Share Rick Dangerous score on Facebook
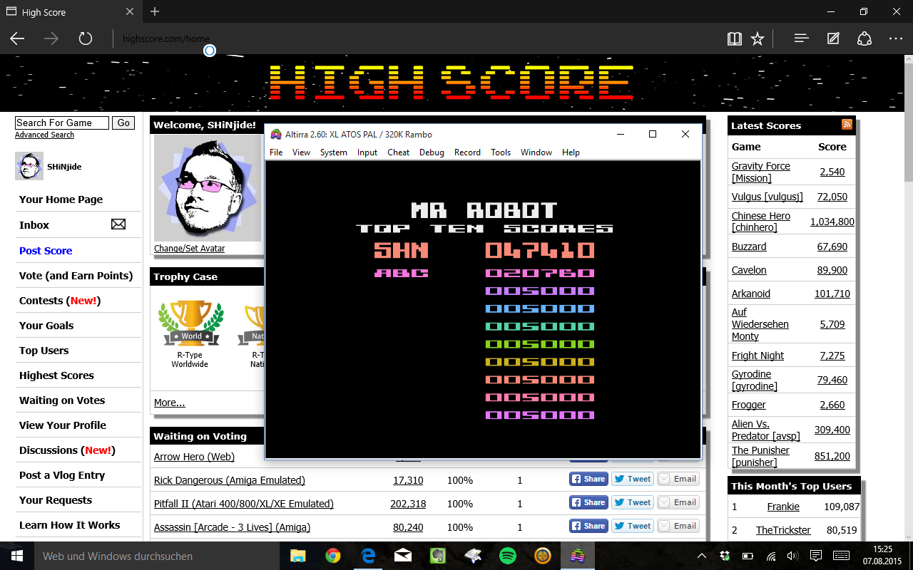Screen dimensions: 913x570 tap(588, 480)
